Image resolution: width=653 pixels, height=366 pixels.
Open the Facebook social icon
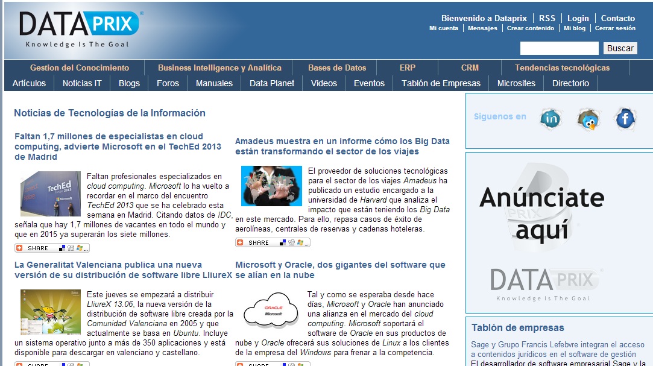coord(625,118)
